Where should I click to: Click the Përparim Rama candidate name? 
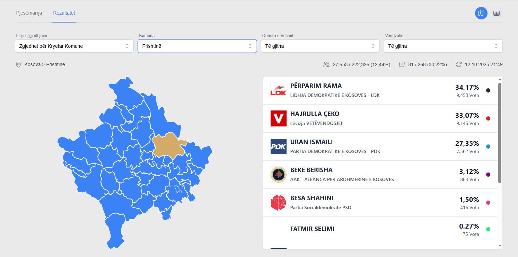click(316, 86)
